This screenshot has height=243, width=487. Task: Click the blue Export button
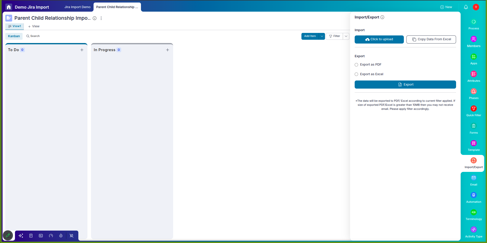(x=405, y=85)
